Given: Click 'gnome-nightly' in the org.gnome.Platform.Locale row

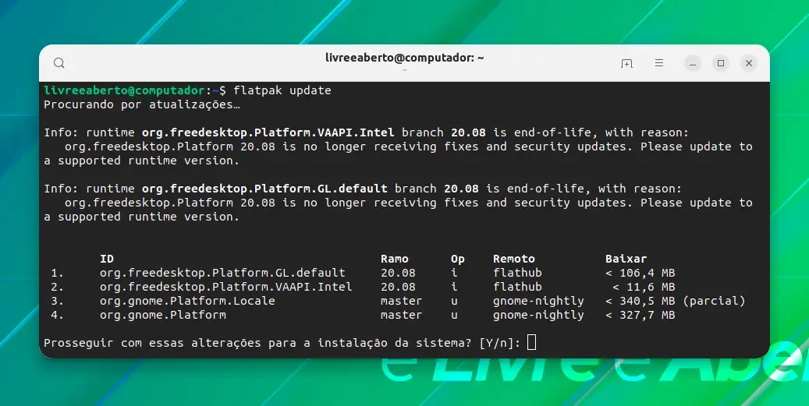Looking at the screenshot, I should pos(538,301).
